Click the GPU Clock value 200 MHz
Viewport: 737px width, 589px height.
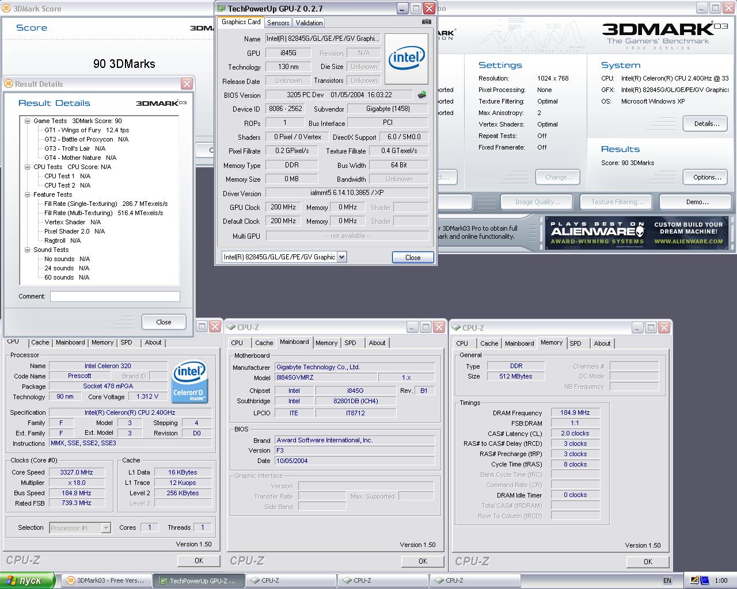(x=283, y=207)
